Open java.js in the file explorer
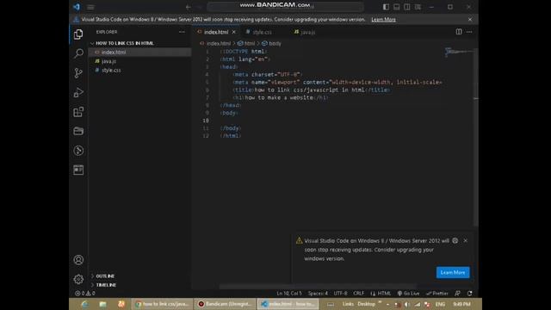This screenshot has height=310, width=551. (139, 61)
